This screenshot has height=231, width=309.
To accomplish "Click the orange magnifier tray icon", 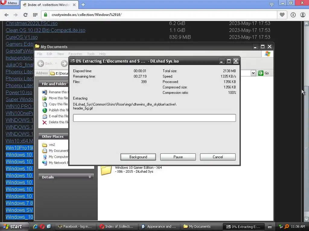I will (287, 226).
